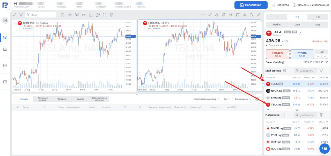Open Помощь и информация

(x=311, y=5)
